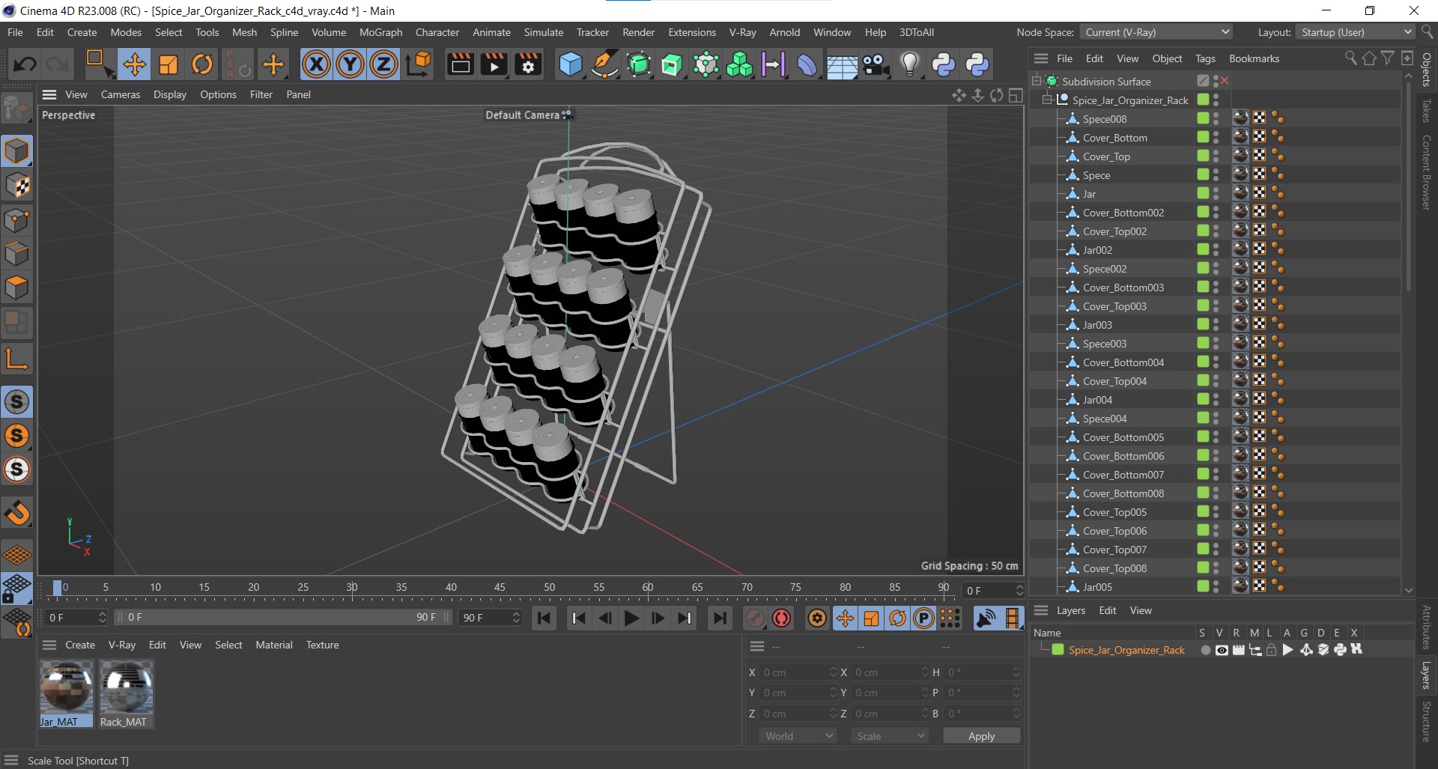
Task: Open the Live Selection tool
Action: click(98, 64)
